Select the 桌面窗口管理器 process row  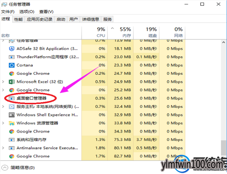(x=93, y=99)
